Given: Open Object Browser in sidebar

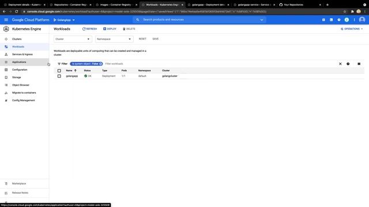Looking at the screenshot, I should (24, 85).
